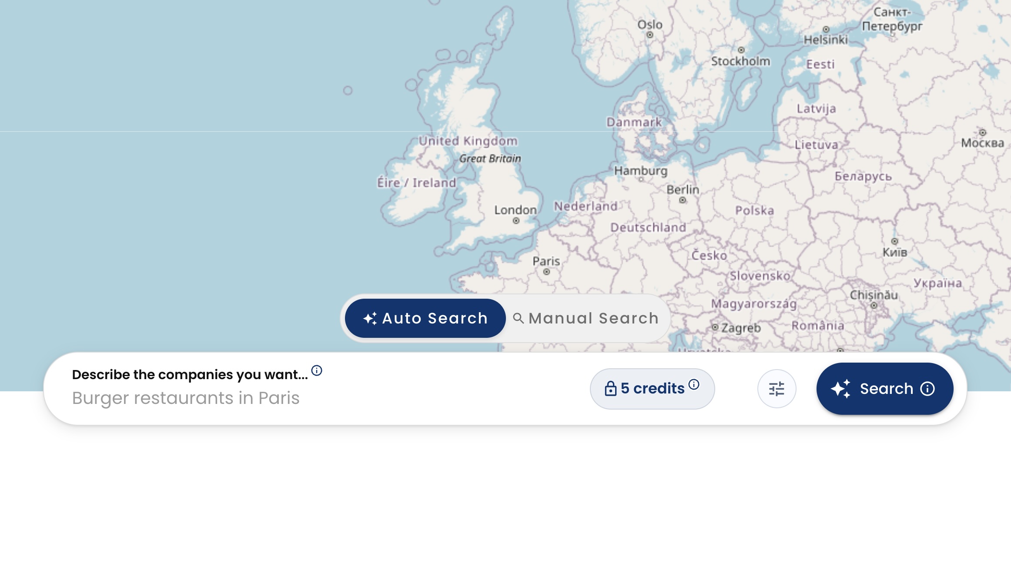Click the sparkle icon on Search button
1011x580 pixels.
(x=841, y=389)
